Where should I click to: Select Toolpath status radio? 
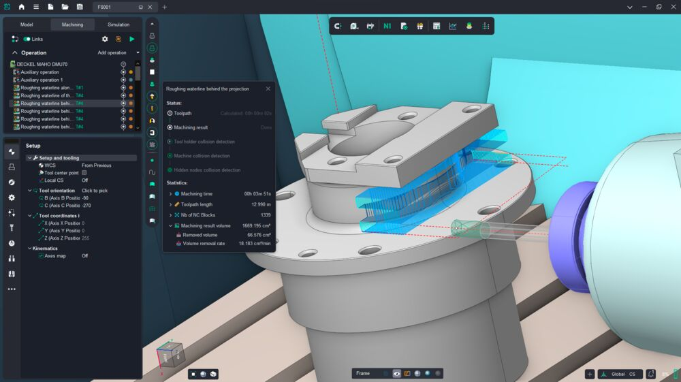tap(170, 113)
